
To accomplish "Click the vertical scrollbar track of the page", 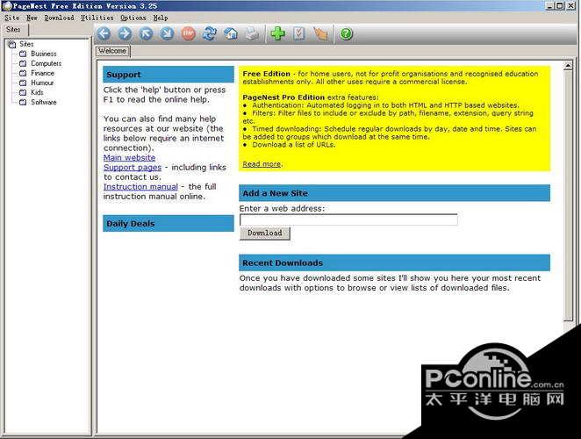I will (x=568, y=195).
